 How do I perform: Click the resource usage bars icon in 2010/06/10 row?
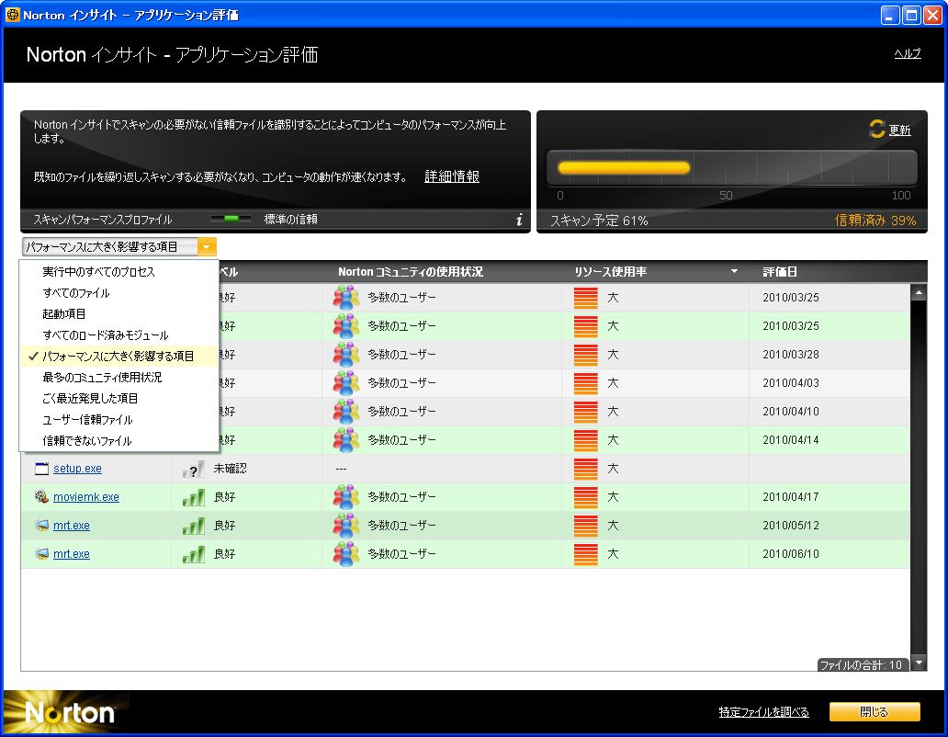585,554
